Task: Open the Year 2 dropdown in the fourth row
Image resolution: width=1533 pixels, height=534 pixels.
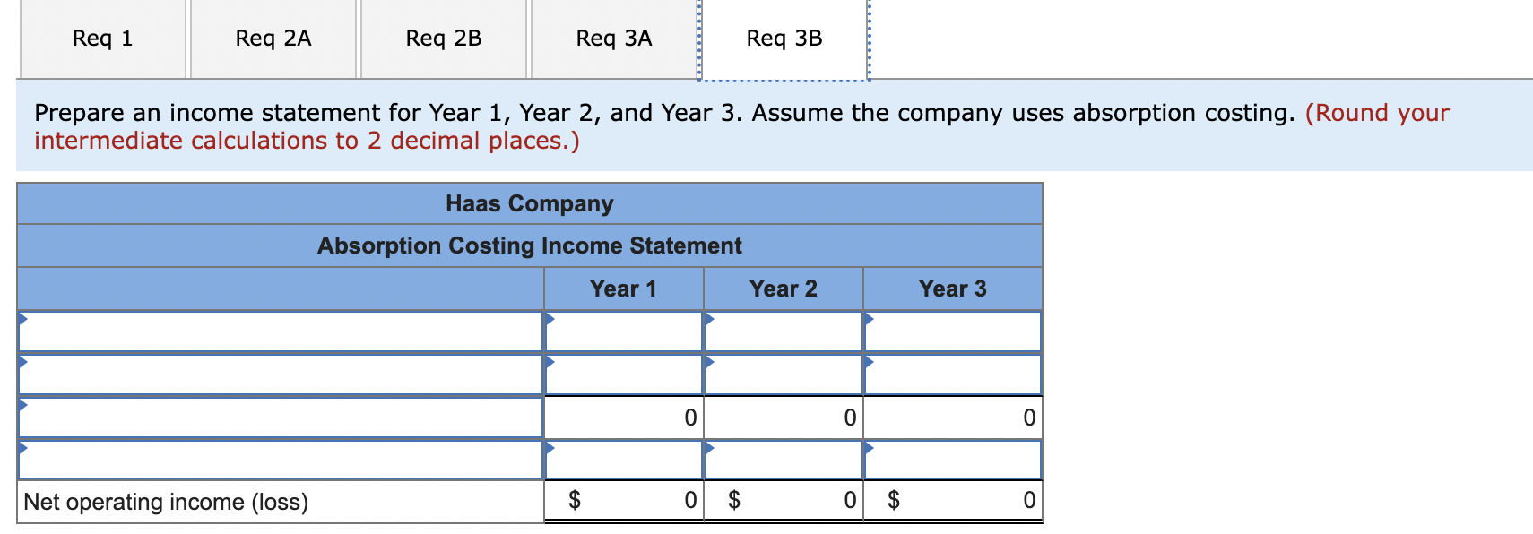Action: click(783, 460)
